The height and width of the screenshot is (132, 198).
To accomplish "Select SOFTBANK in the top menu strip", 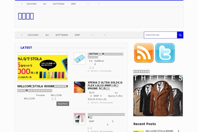I will coord(59,4).
